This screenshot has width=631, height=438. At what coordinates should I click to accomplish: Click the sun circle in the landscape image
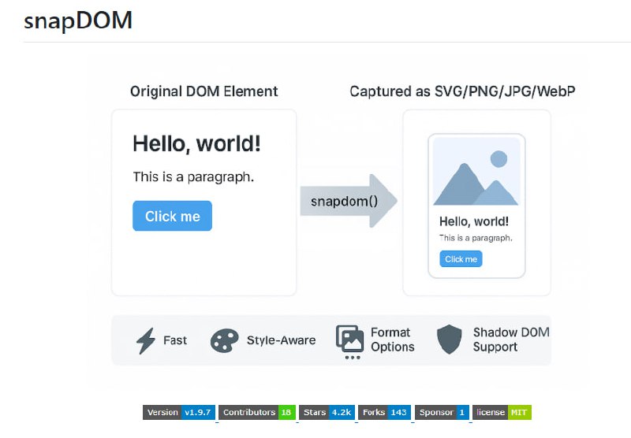coord(498,160)
